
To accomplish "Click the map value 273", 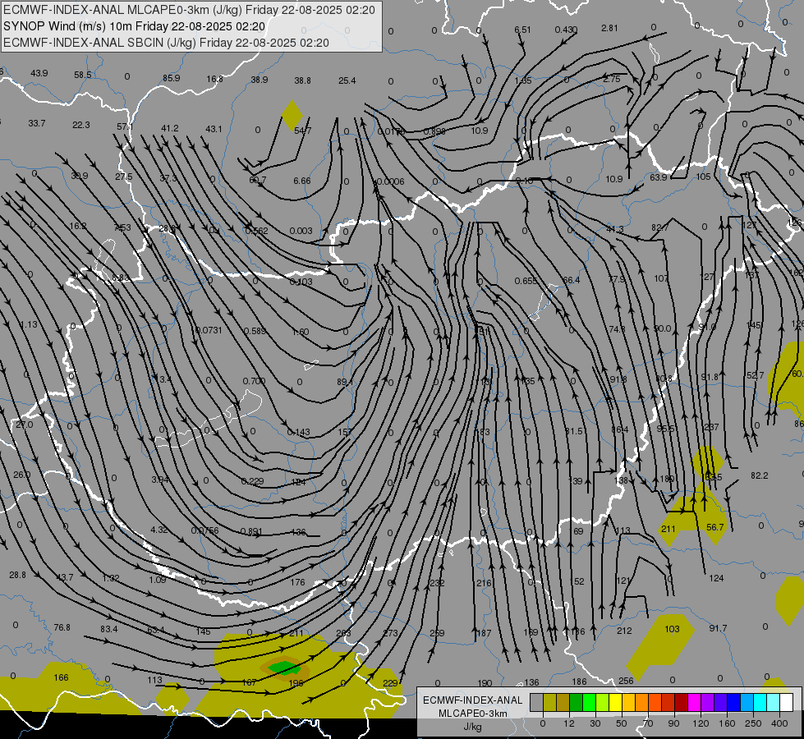I will (x=391, y=633).
